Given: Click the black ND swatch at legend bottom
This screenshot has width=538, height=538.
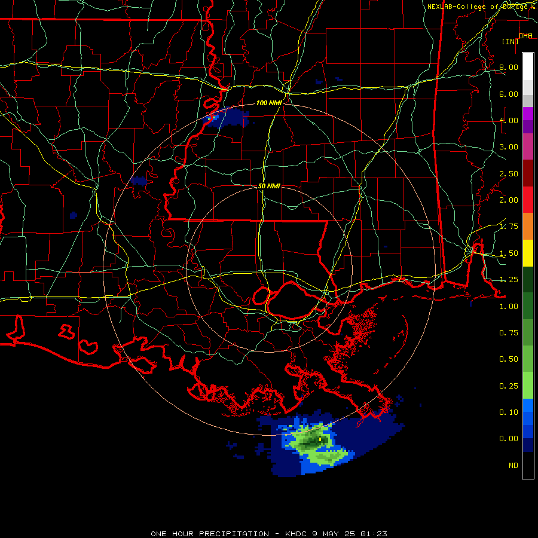Looking at the screenshot, I should (528, 465).
